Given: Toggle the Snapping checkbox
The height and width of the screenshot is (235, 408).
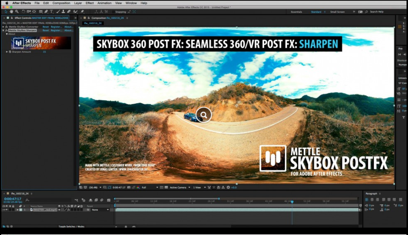Looking at the screenshot, I should [113, 12].
